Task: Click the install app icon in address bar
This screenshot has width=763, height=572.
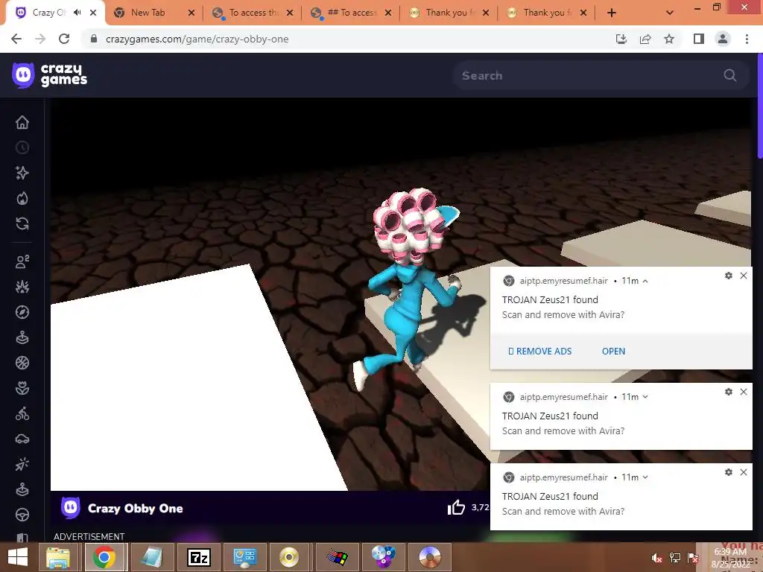Action: pos(621,39)
